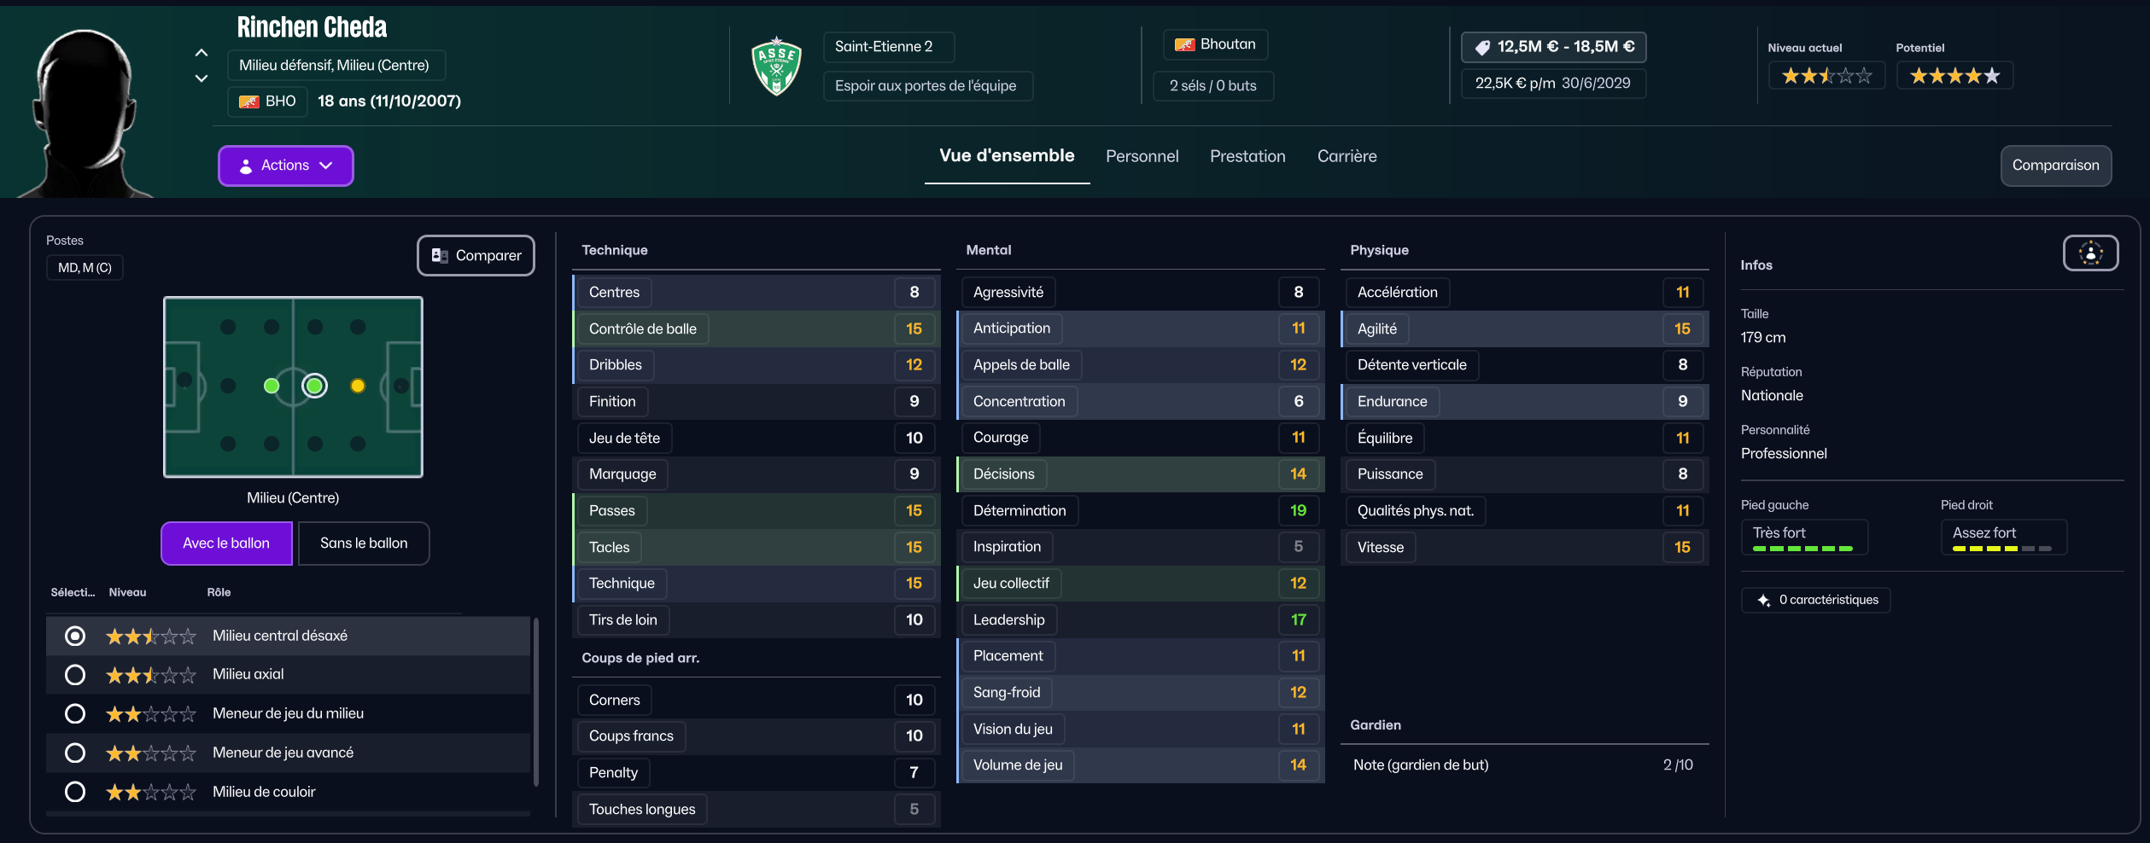Go to previous player with up chevron

tap(202, 53)
